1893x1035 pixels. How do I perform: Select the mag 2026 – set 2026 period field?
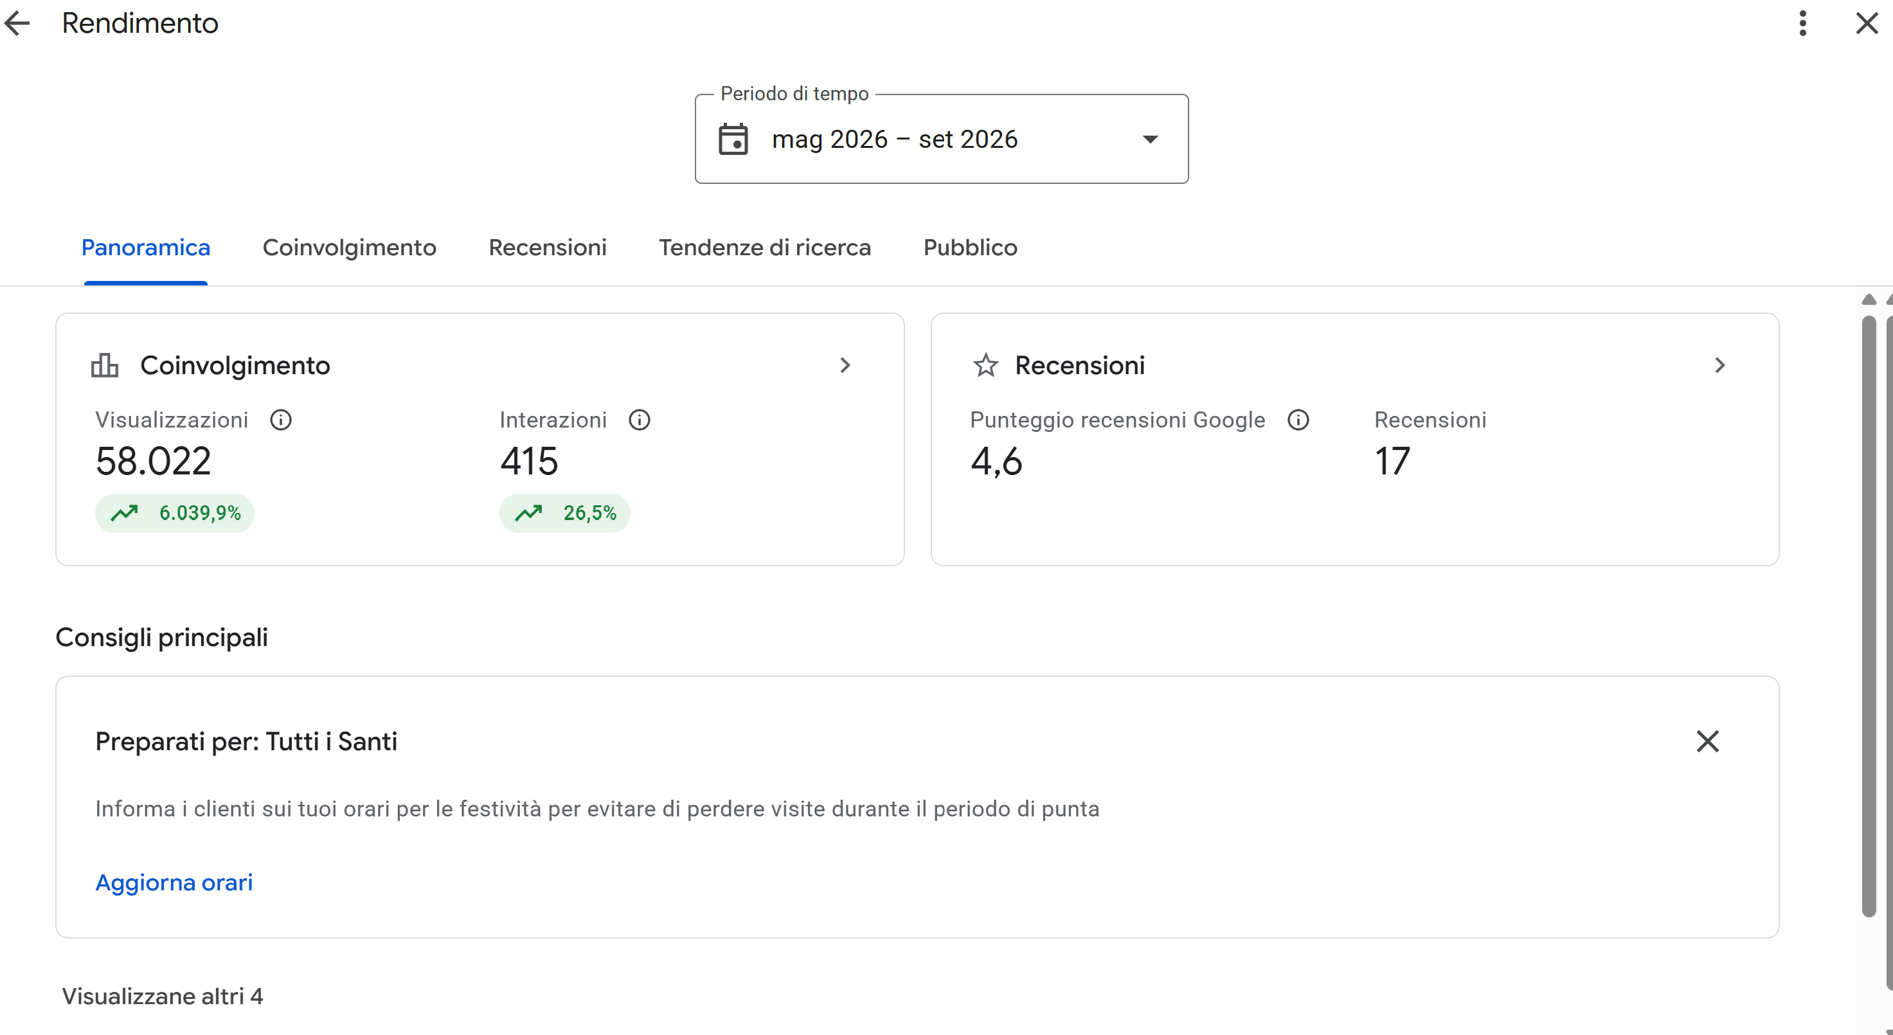click(941, 139)
